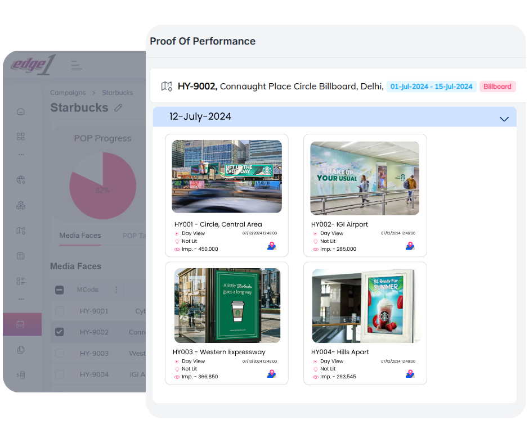Screen dimensions: 529x443
Task: Click Day View icon on HY004 card
Action: coord(316,361)
